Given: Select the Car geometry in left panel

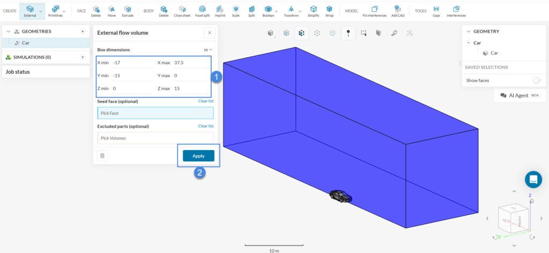Looking at the screenshot, I should click(x=25, y=43).
